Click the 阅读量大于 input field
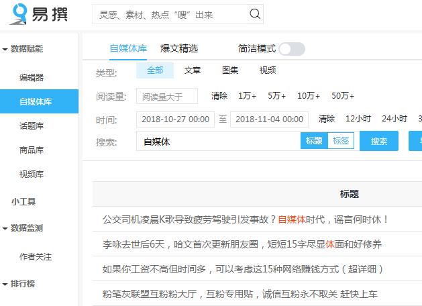 point(167,96)
